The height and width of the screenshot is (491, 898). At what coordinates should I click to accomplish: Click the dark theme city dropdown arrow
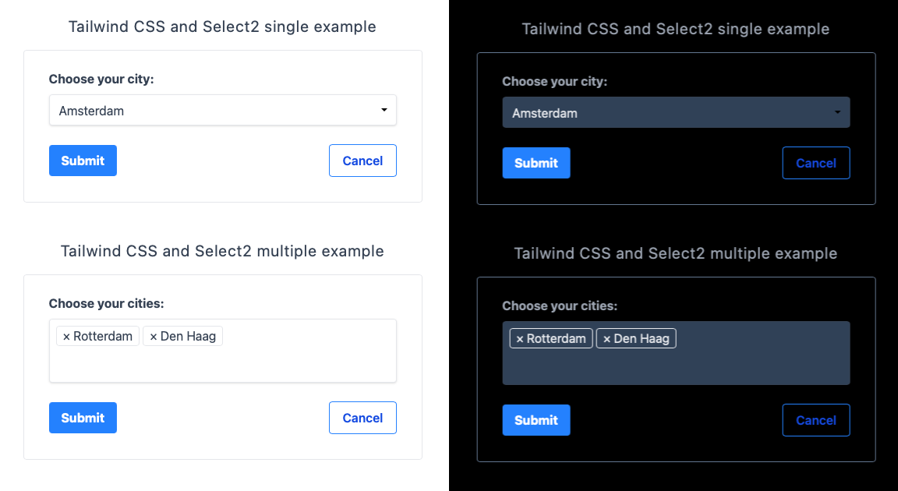[837, 113]
